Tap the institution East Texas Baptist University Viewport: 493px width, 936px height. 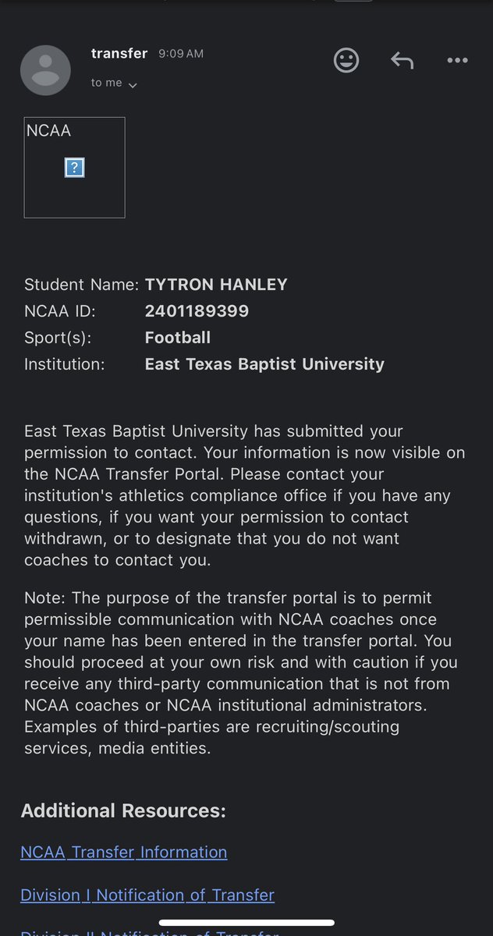[x=264, y=363]
